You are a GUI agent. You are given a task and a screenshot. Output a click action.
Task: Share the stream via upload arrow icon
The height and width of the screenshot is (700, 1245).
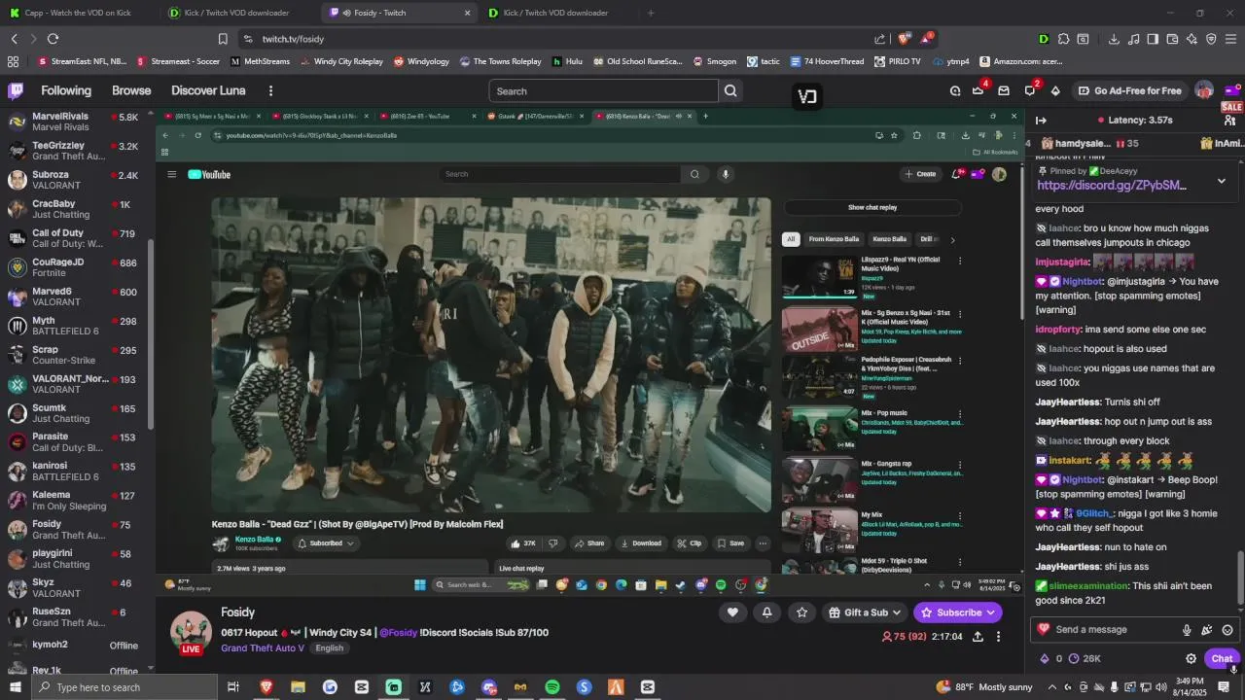(x=978, y=636)
